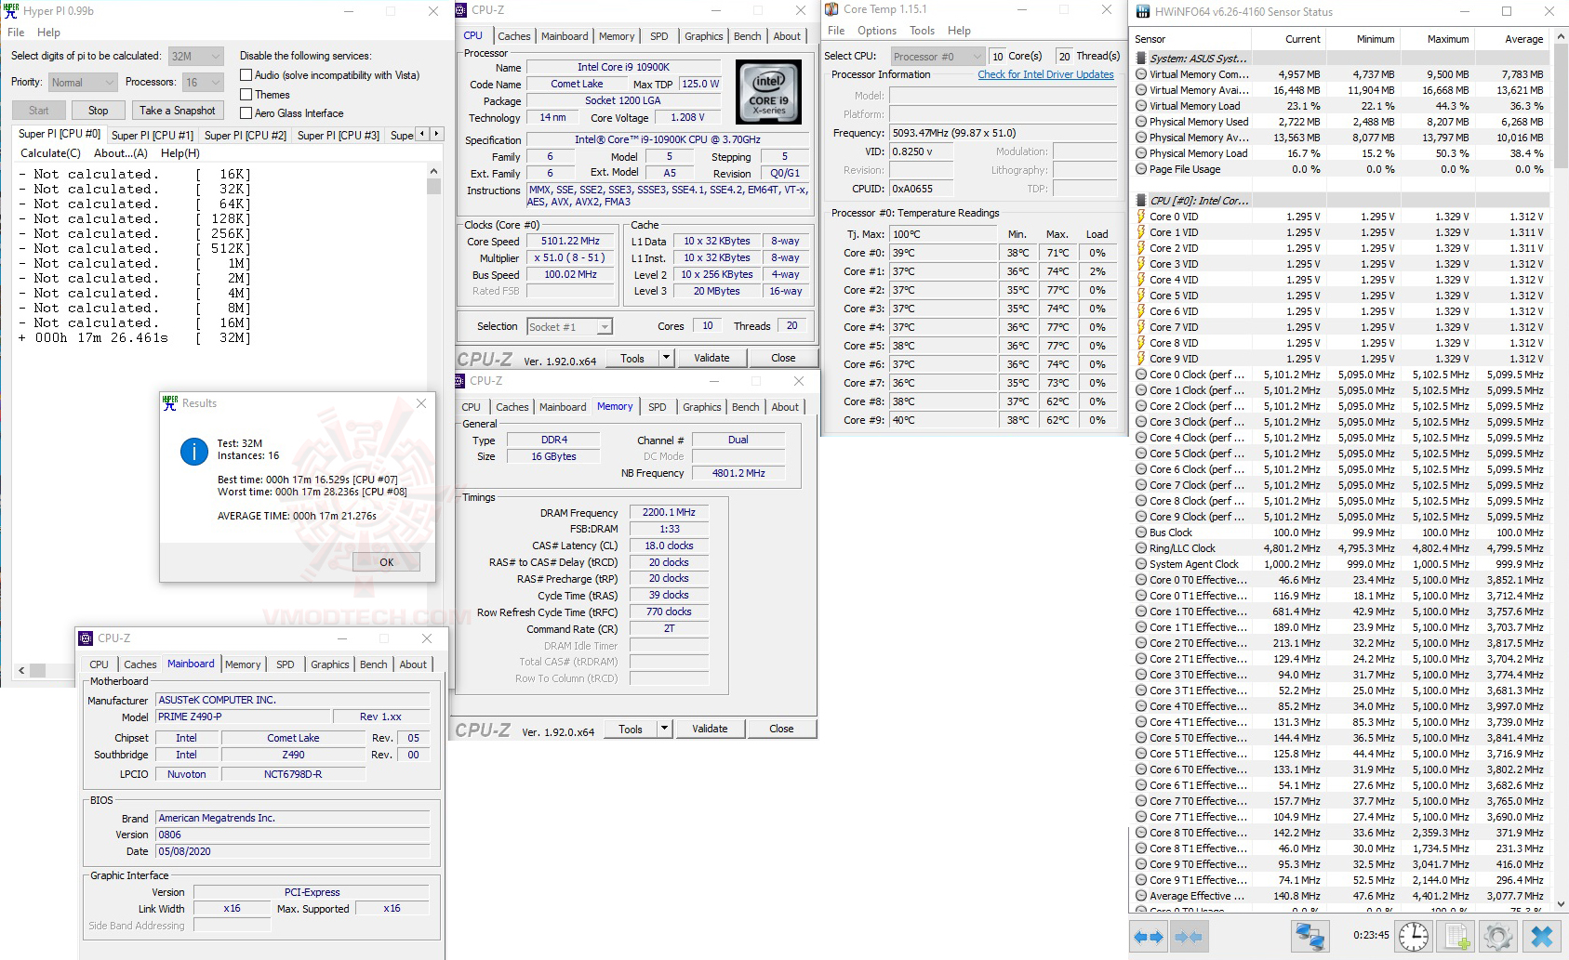This screenshot has height=960, width=1569.
Task: Click the Check for Intel Driver Updates link
Action: coord(1045,74)
